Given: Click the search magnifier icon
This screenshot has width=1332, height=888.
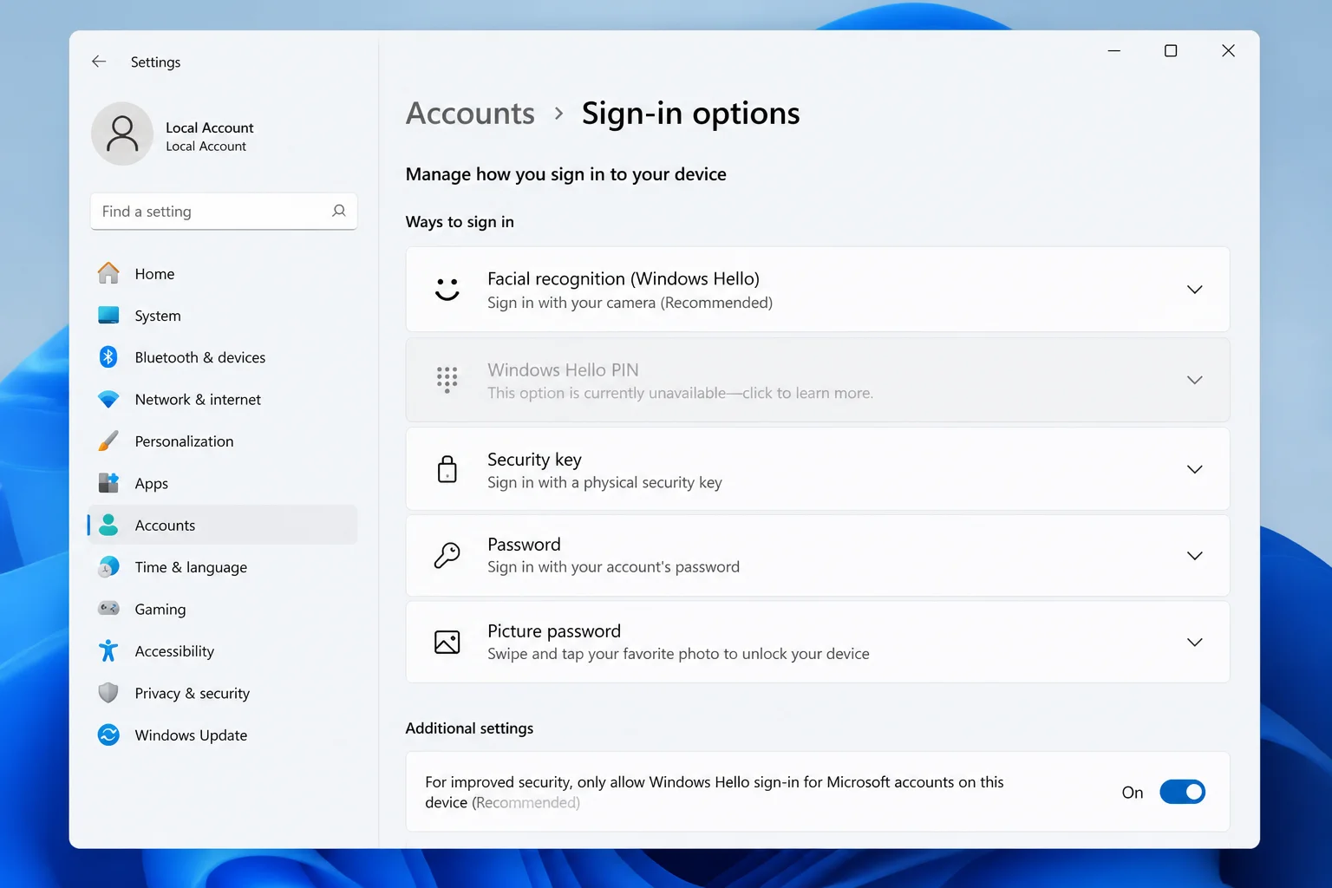Looking at the screenshot, I should [x=339, y=211].
